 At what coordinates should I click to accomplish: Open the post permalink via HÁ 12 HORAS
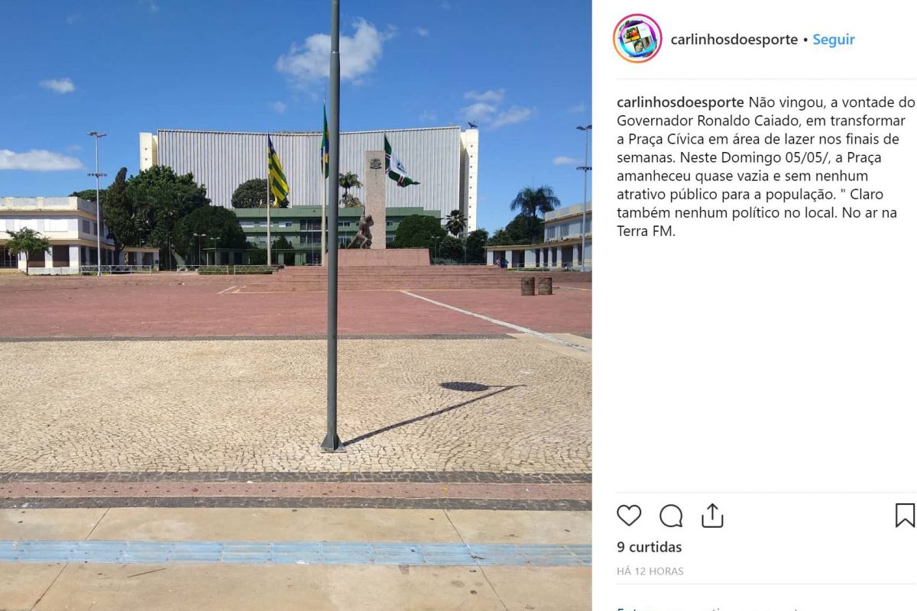point(650,571)
